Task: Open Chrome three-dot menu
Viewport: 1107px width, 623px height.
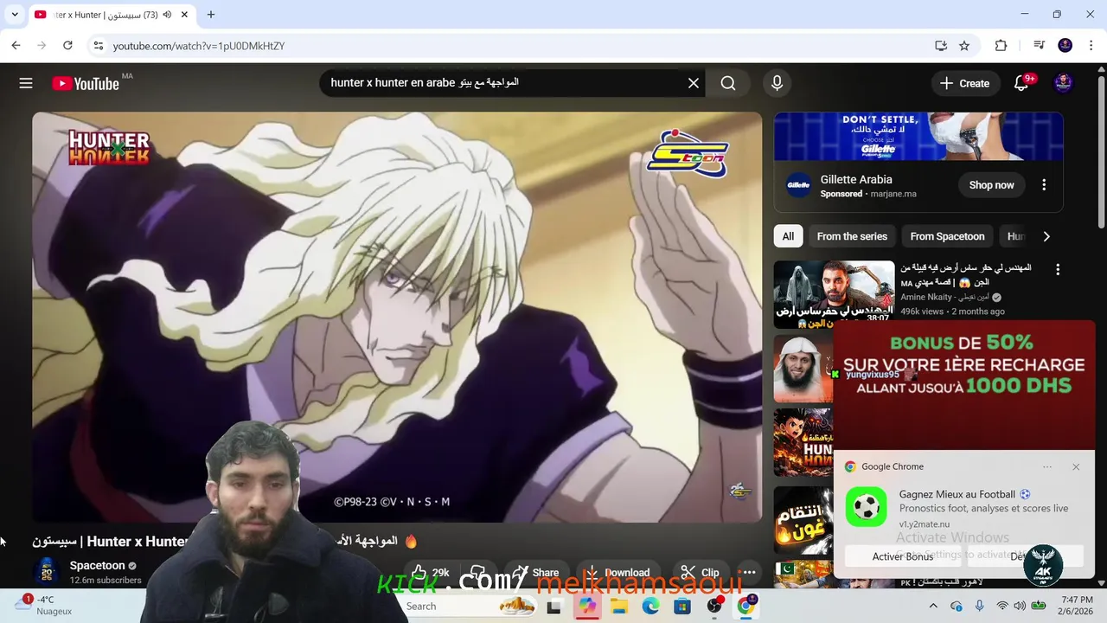Action: tap(1091, 46)
